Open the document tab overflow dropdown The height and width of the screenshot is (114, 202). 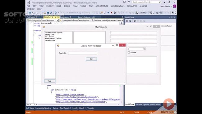(x=122, y=17)
